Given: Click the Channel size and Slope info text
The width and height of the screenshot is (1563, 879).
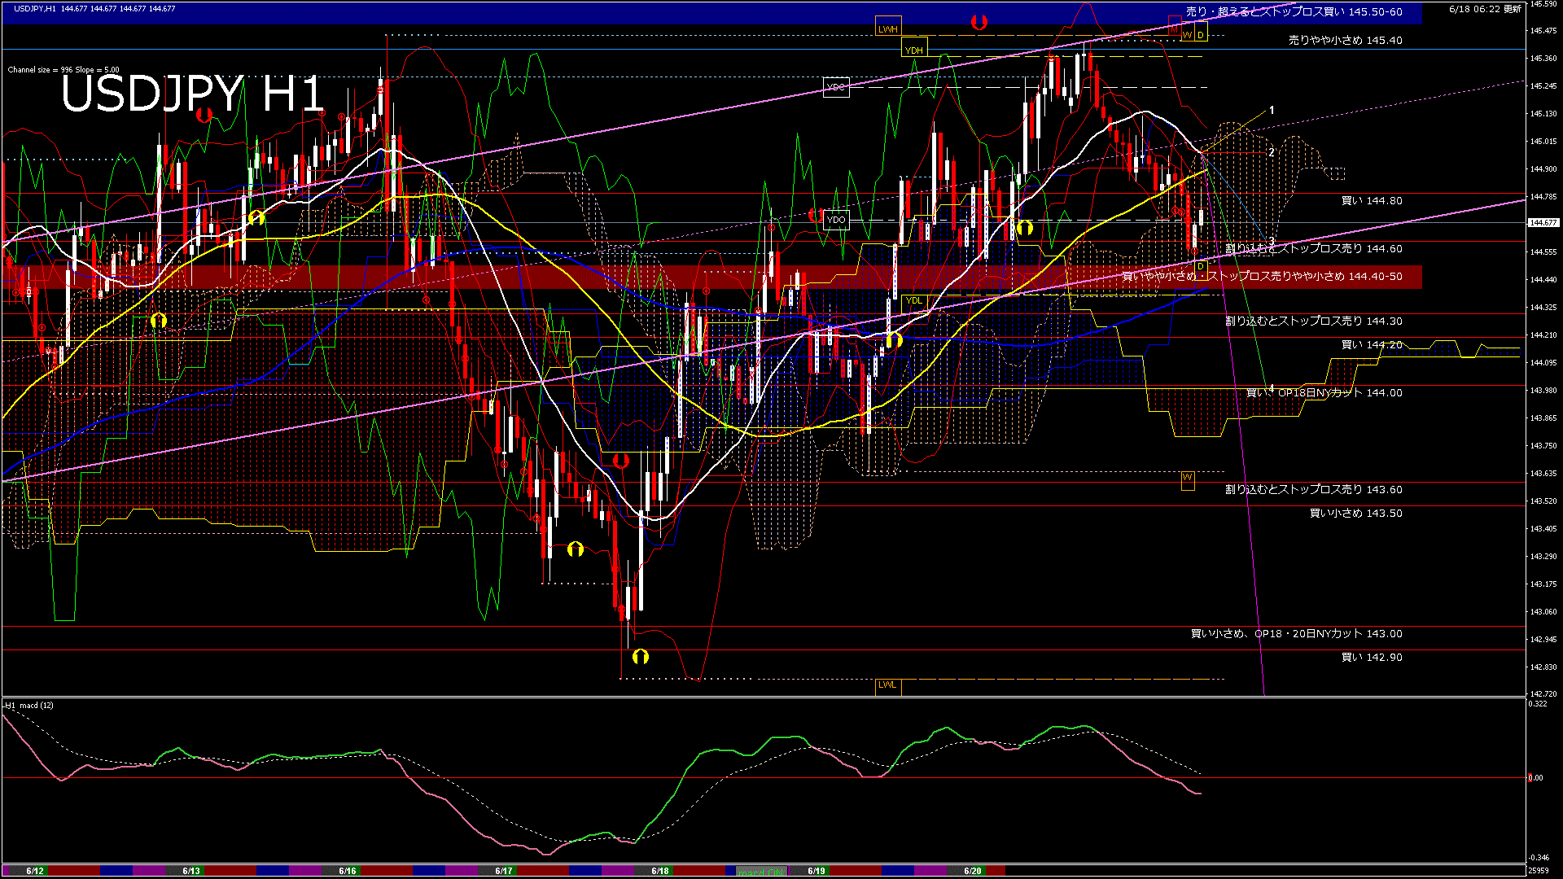Looking at the screenshot, I should 63,70.
